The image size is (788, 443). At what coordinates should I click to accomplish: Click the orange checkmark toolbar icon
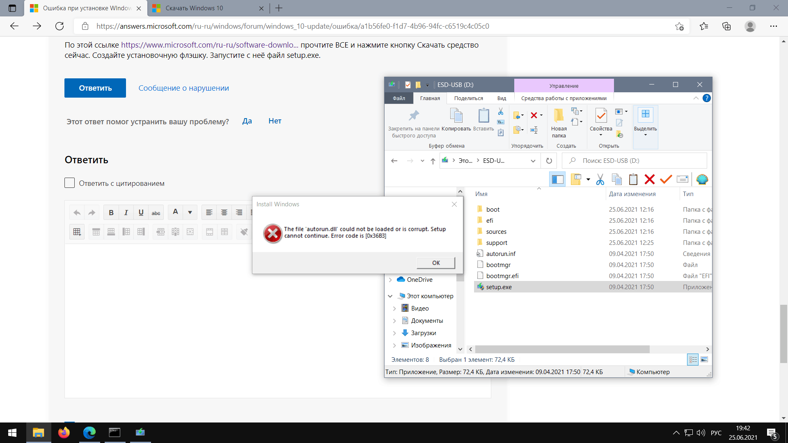[666, 179]
